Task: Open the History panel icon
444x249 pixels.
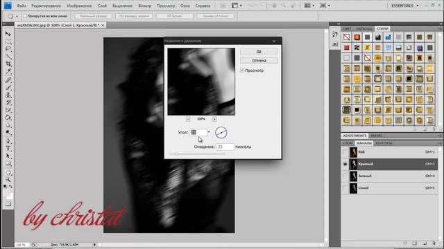Action: tap(335, 35)
